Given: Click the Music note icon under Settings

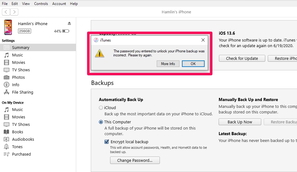Looking at the screenshot, I should click(7, 55).
